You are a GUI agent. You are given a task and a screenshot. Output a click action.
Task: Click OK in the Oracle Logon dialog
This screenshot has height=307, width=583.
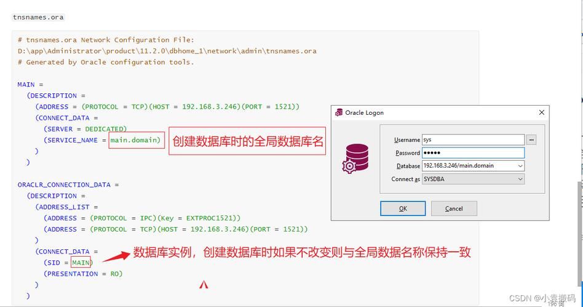[403, 208]
